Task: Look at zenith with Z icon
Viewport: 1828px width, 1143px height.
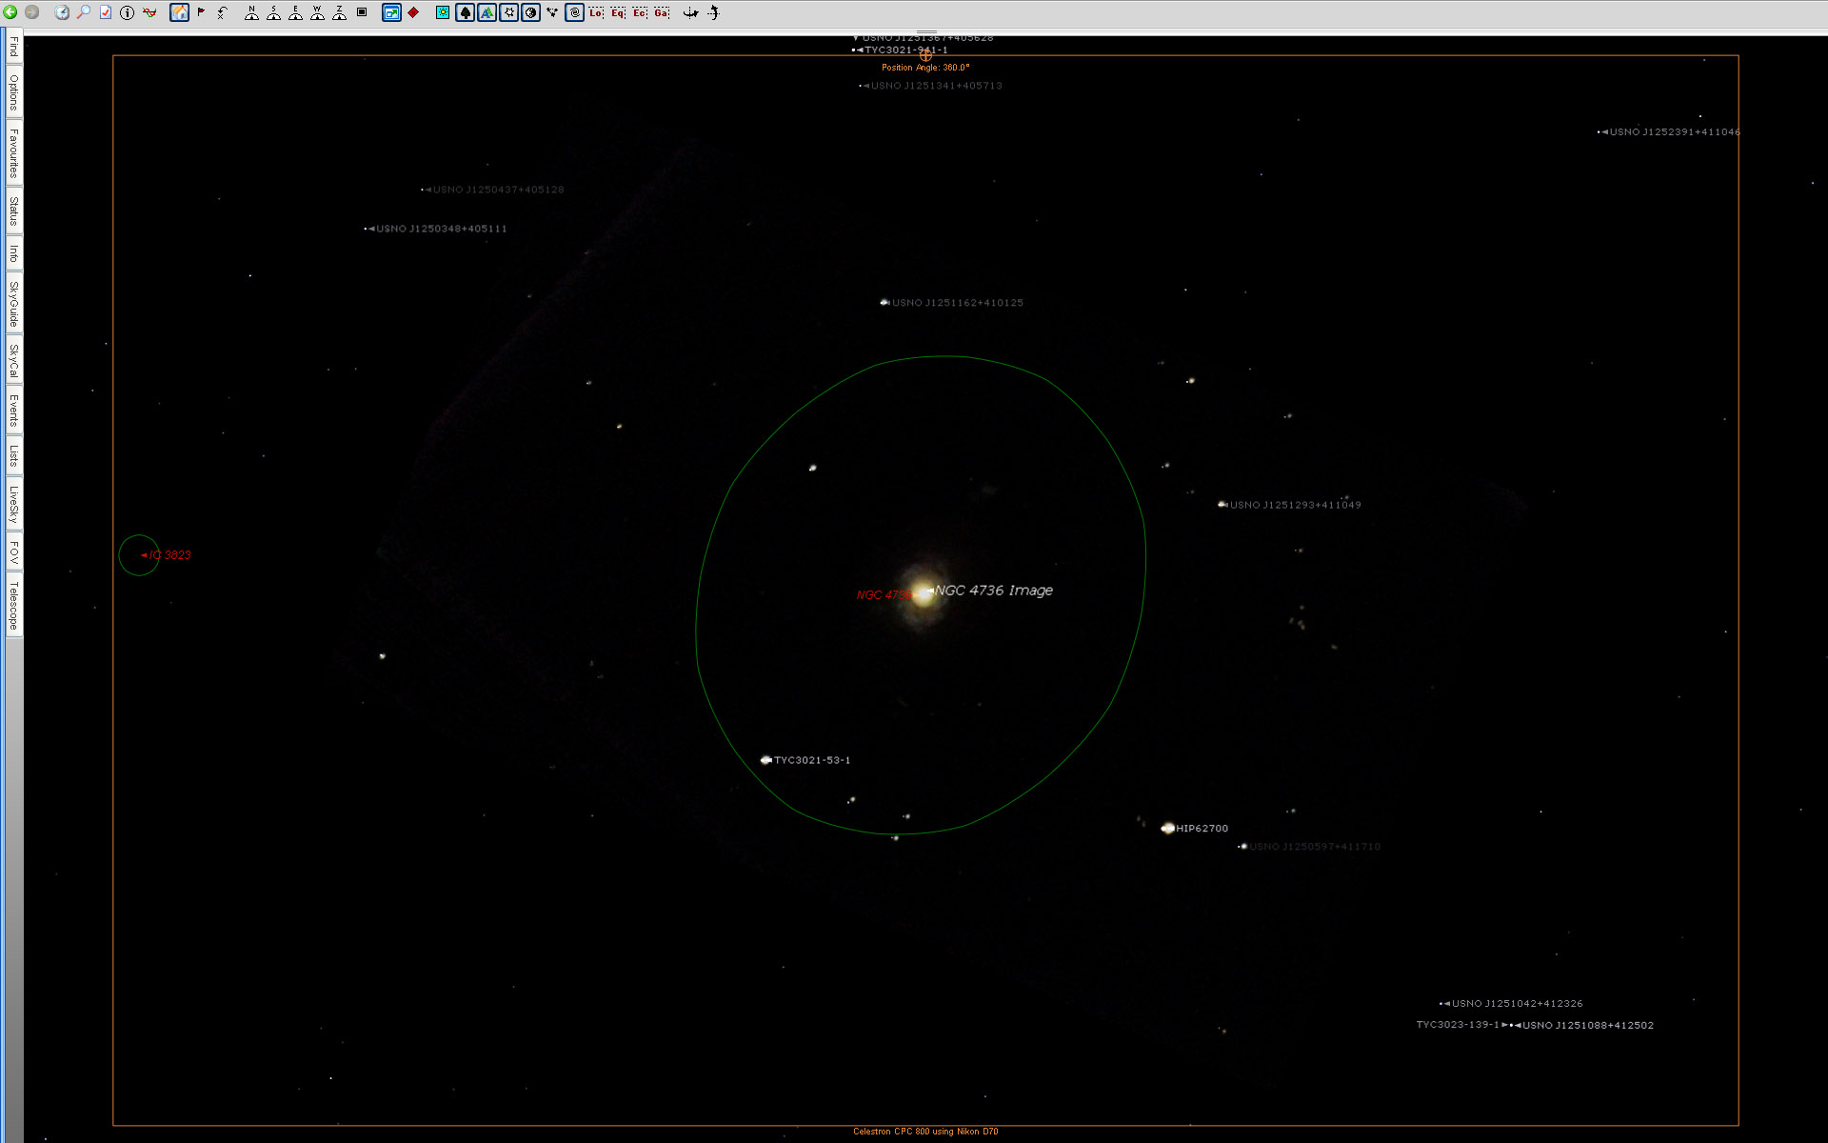Action: click(x=339, y=12)
